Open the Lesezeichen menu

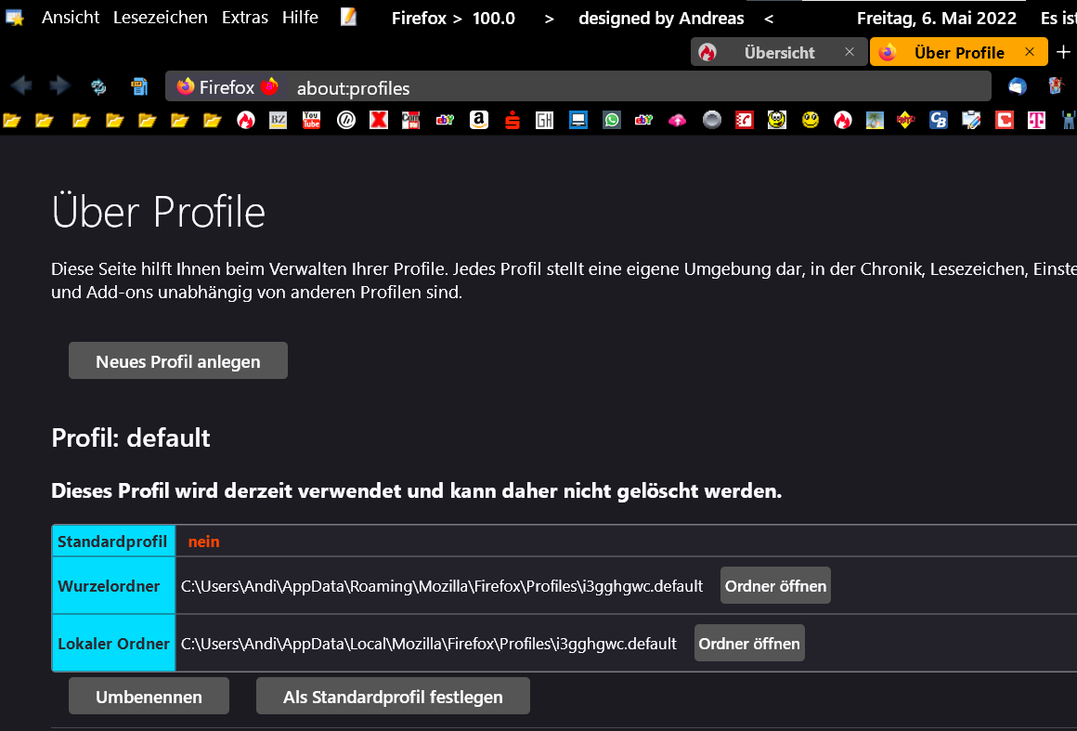[x=160, y=17]
